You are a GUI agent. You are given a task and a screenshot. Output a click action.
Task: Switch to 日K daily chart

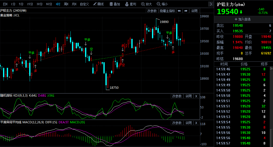click(x=5, y=4)
